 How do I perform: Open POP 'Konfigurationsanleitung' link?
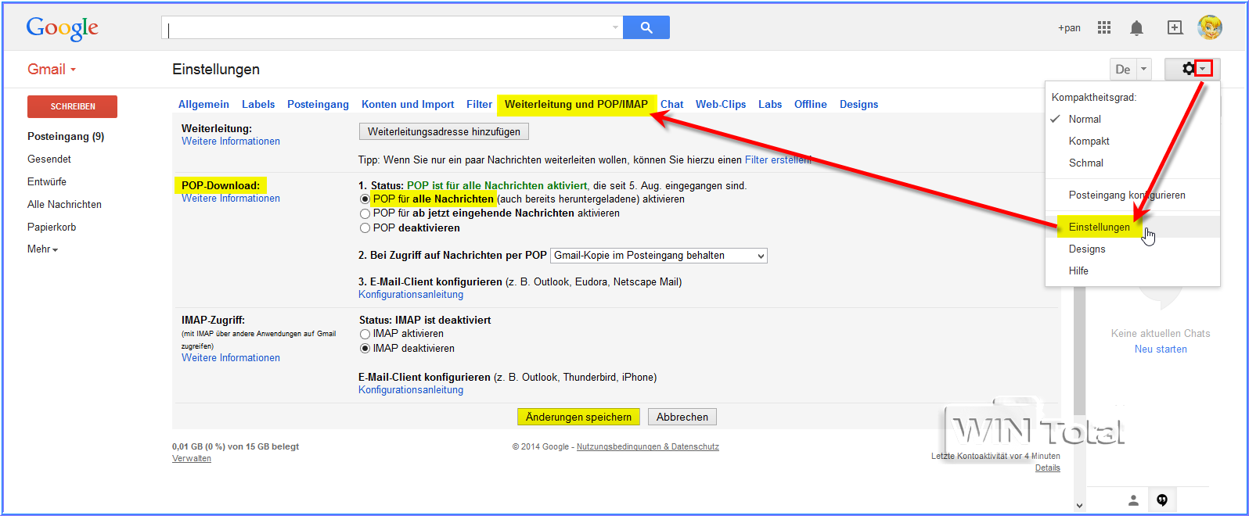411,295
